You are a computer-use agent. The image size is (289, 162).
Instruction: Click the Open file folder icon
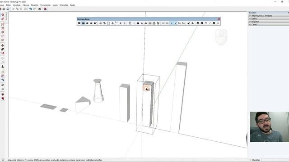point(4,9)
